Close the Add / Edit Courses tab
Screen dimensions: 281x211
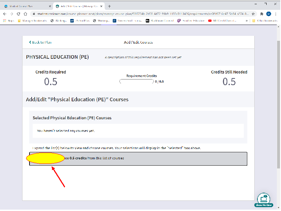[101, 6]
